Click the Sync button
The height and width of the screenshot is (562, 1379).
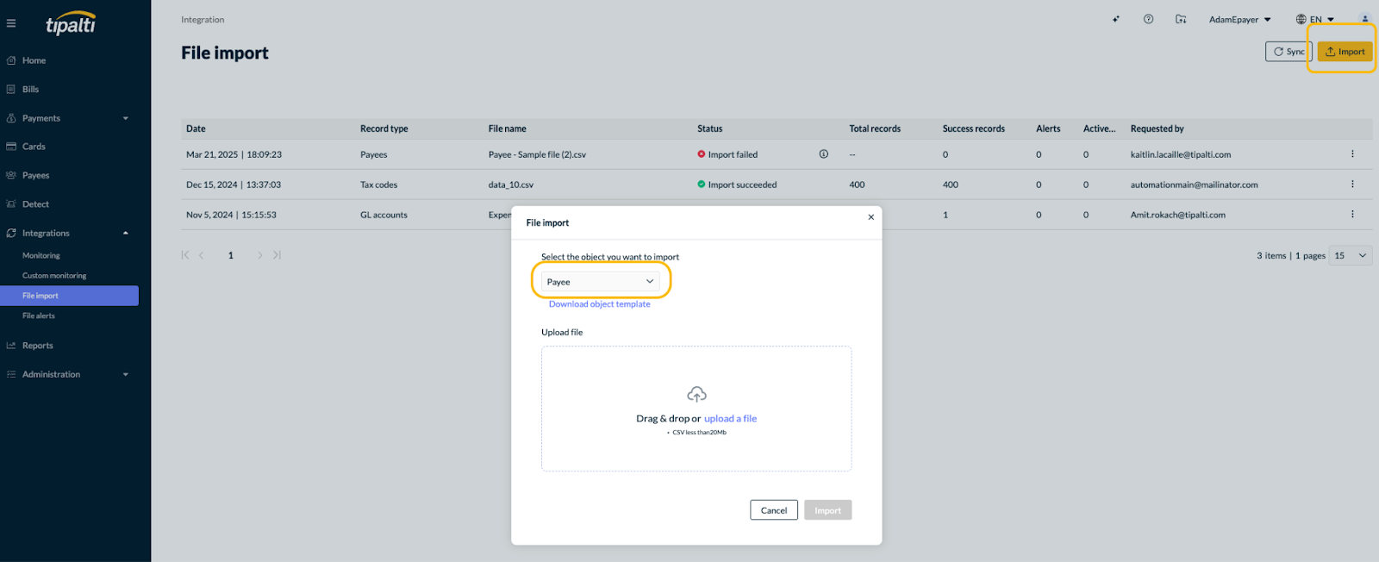(x=1289, y=52)
